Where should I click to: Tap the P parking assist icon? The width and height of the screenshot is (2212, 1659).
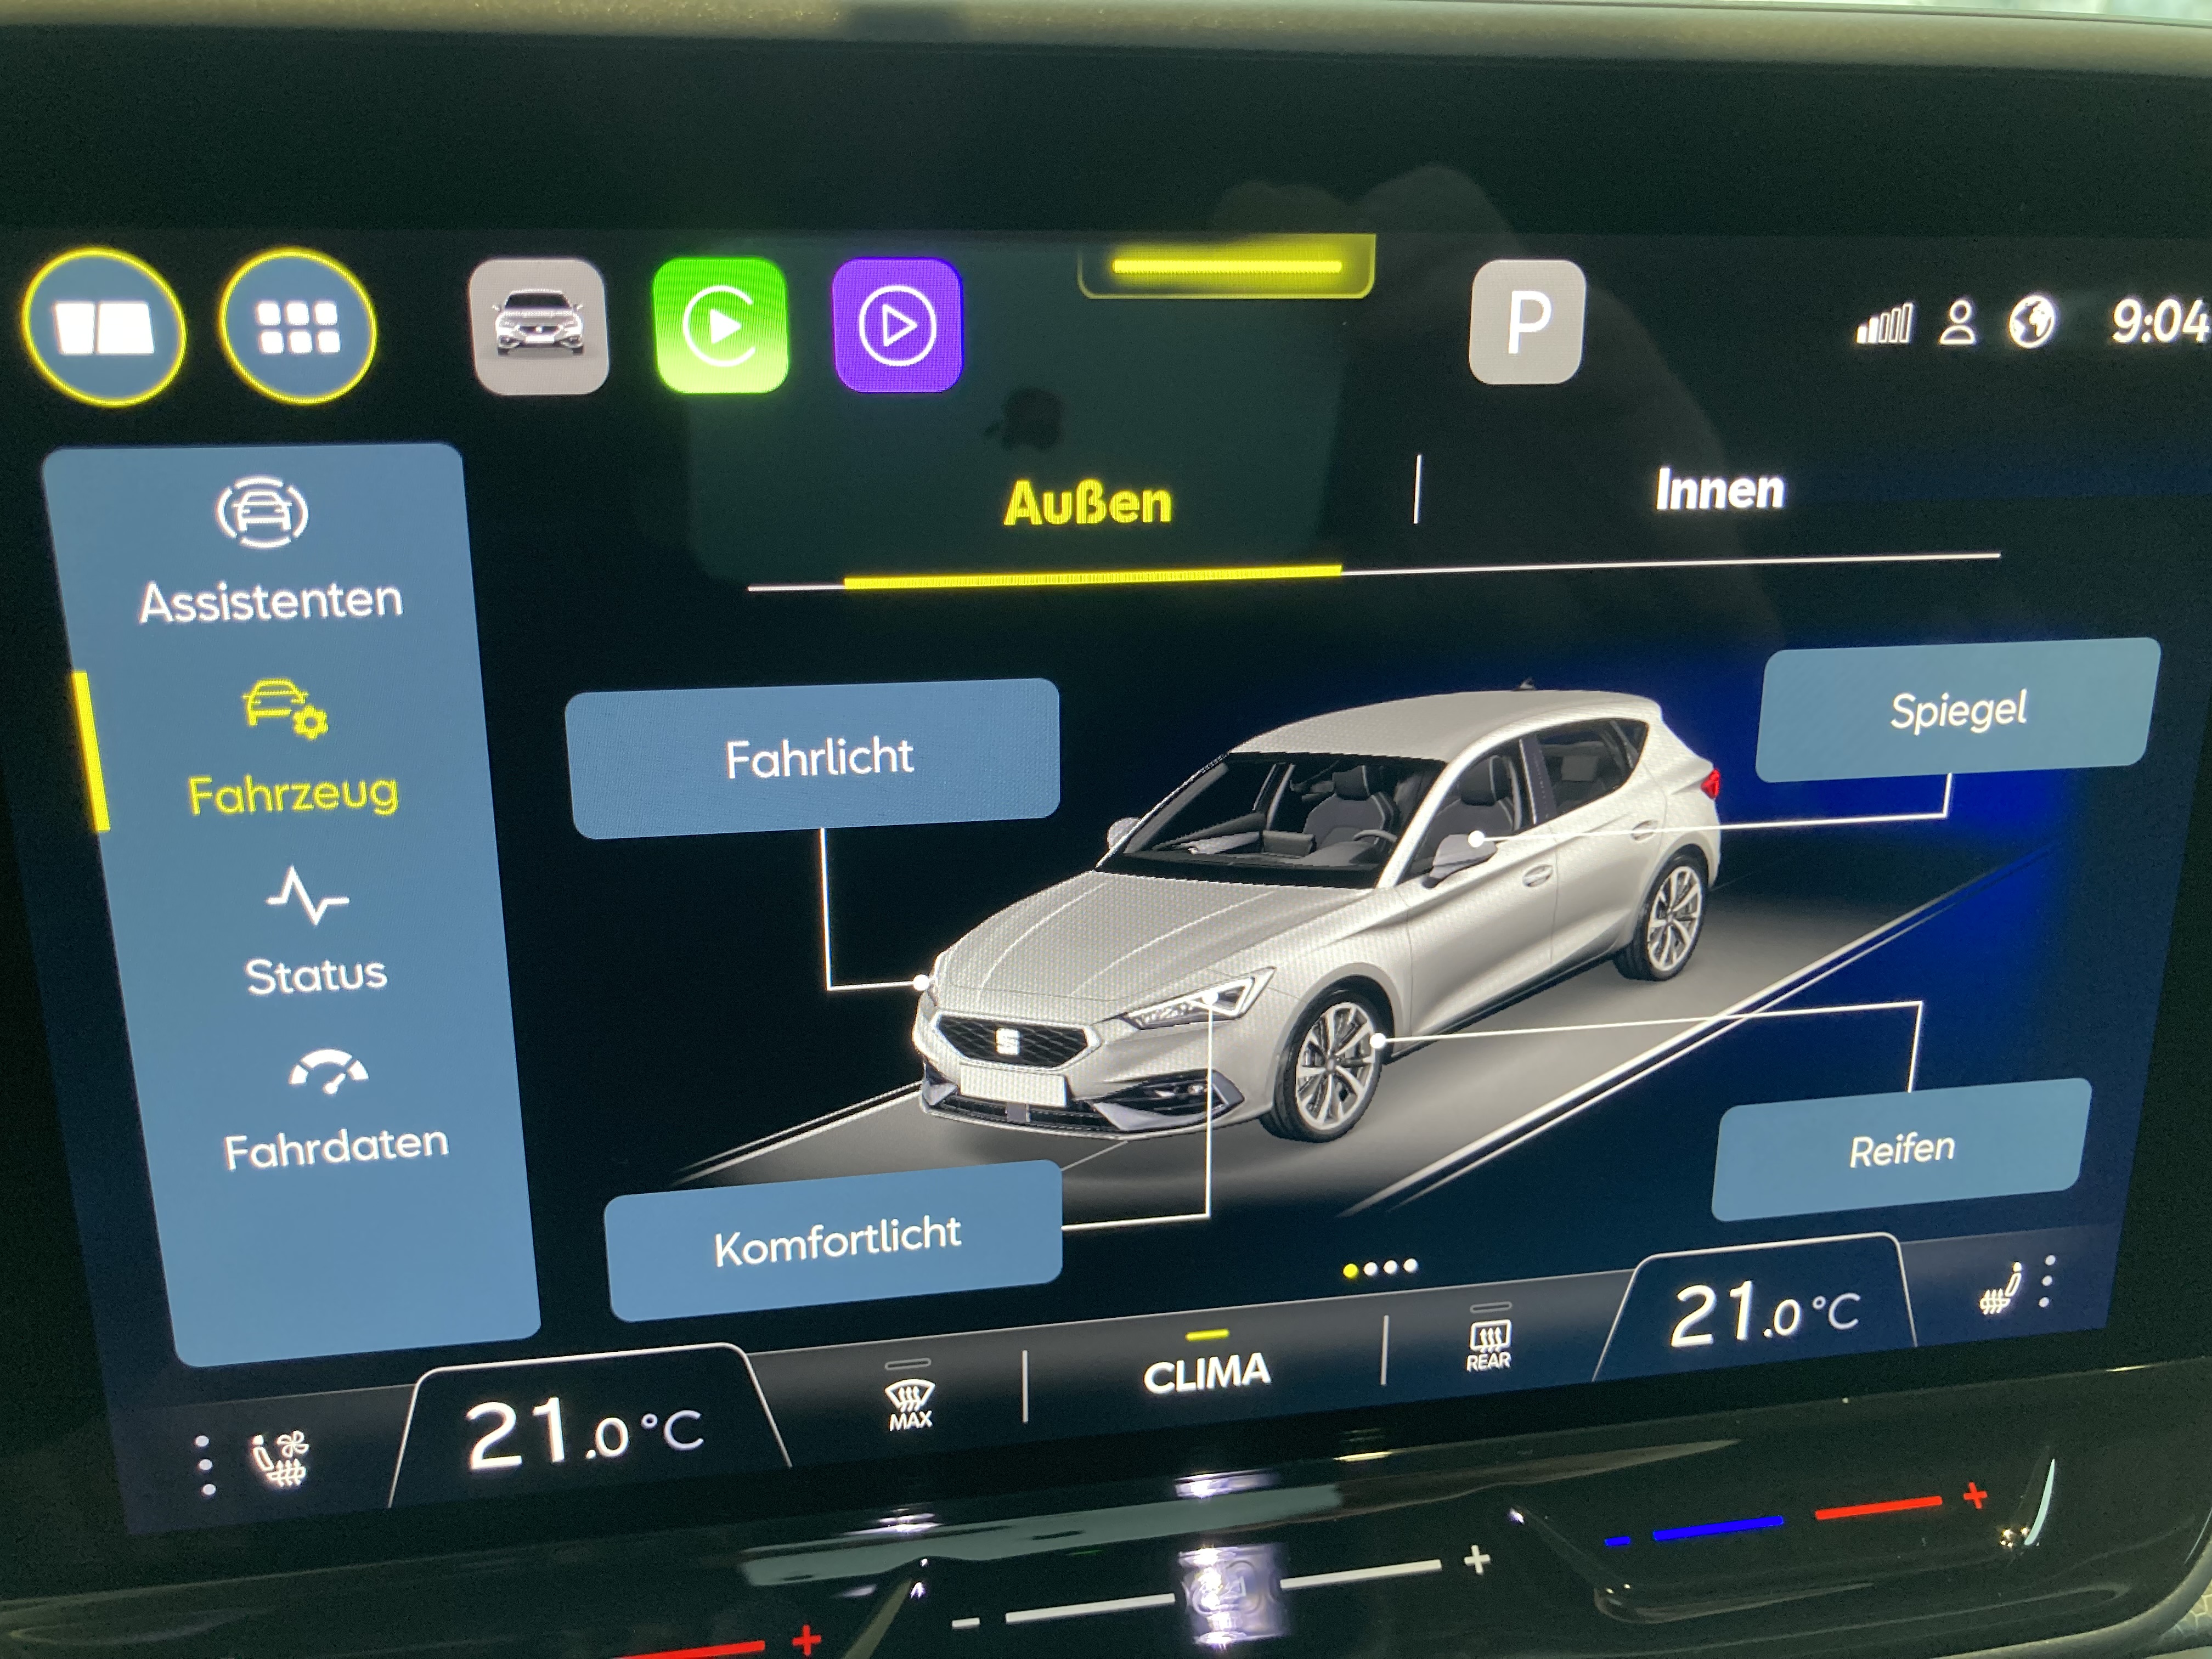click(x=1526, y=322)
